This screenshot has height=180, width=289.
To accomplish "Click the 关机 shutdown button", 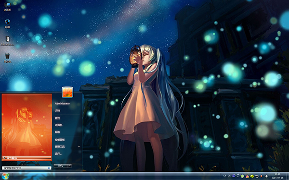I will pos(61,166).
